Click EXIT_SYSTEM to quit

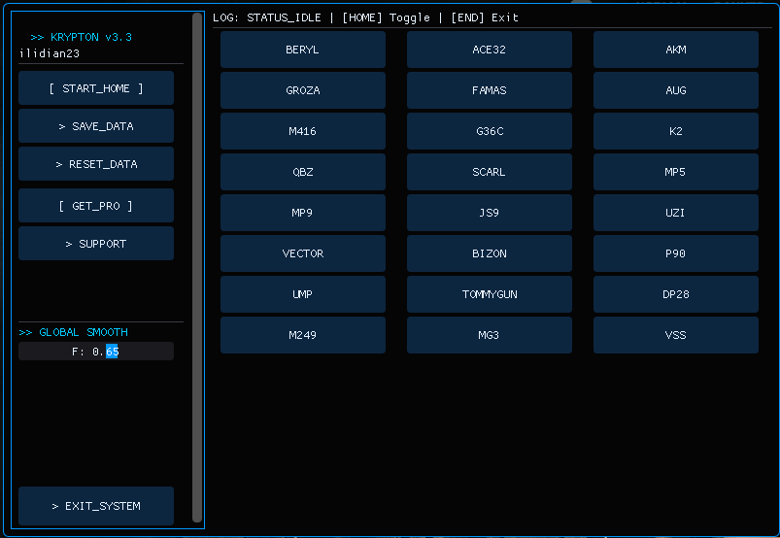(96, 506)
